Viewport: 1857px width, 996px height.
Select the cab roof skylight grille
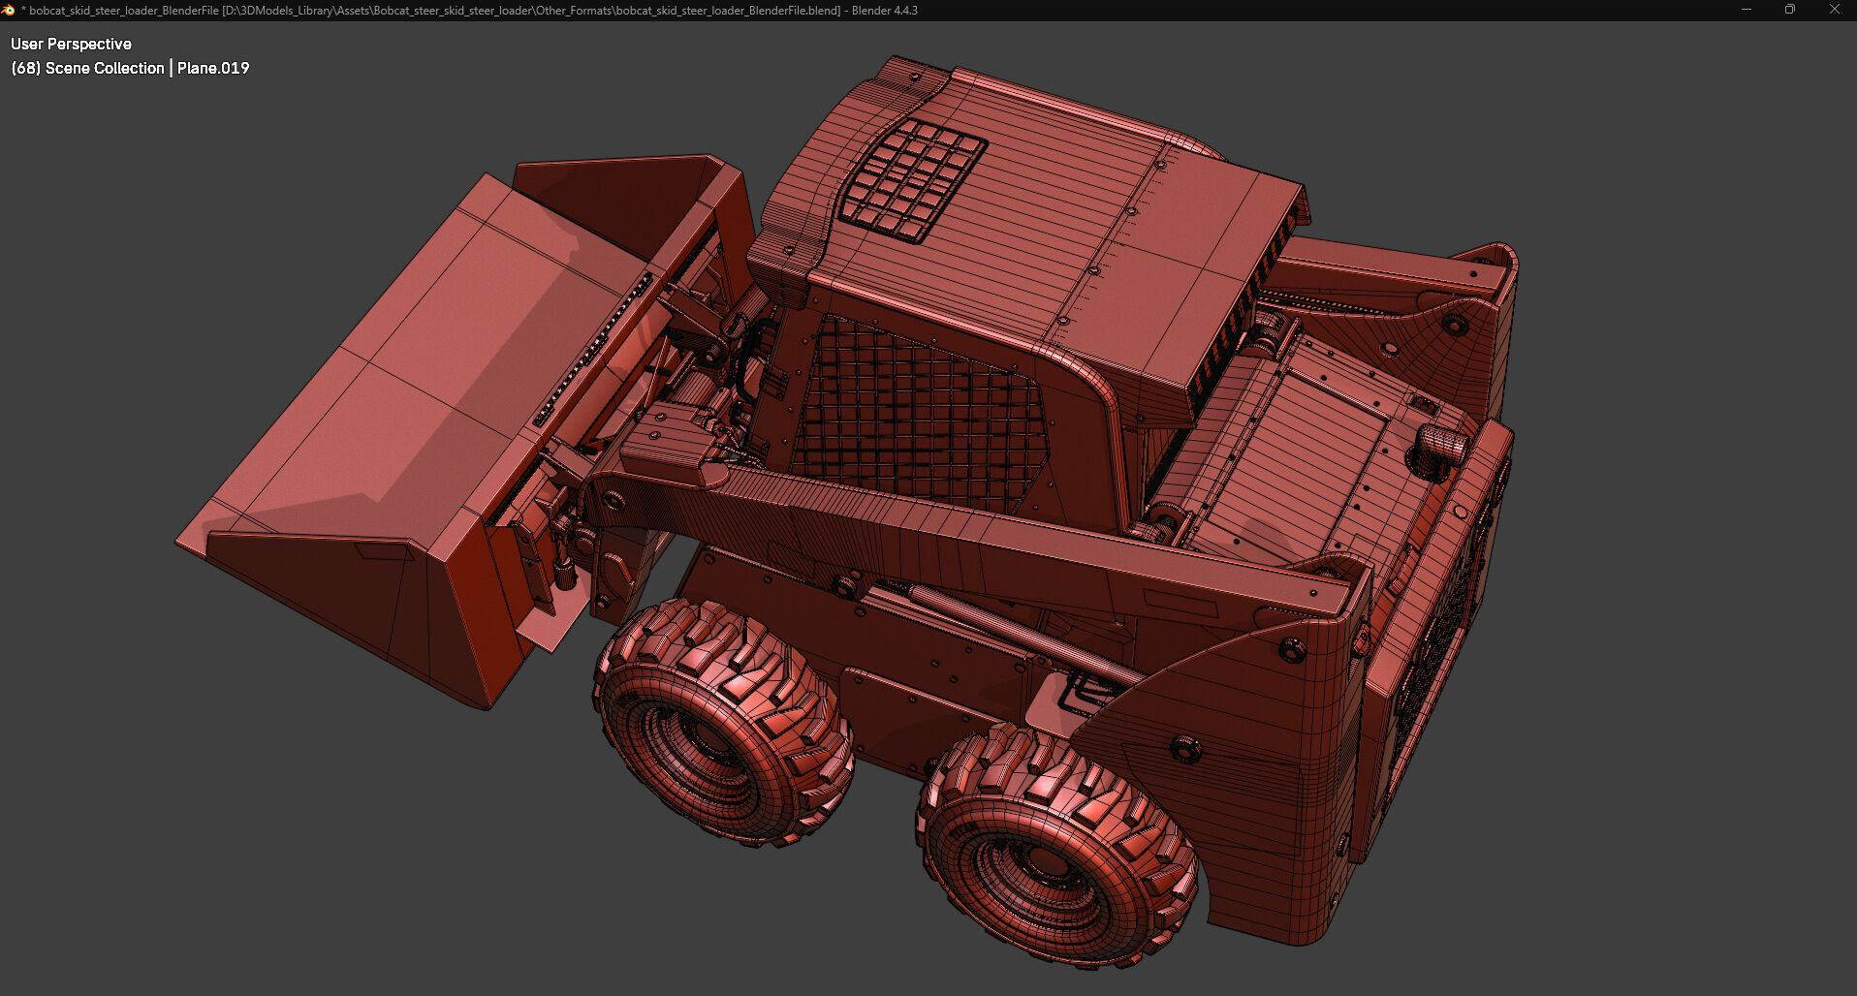point(912,179)
